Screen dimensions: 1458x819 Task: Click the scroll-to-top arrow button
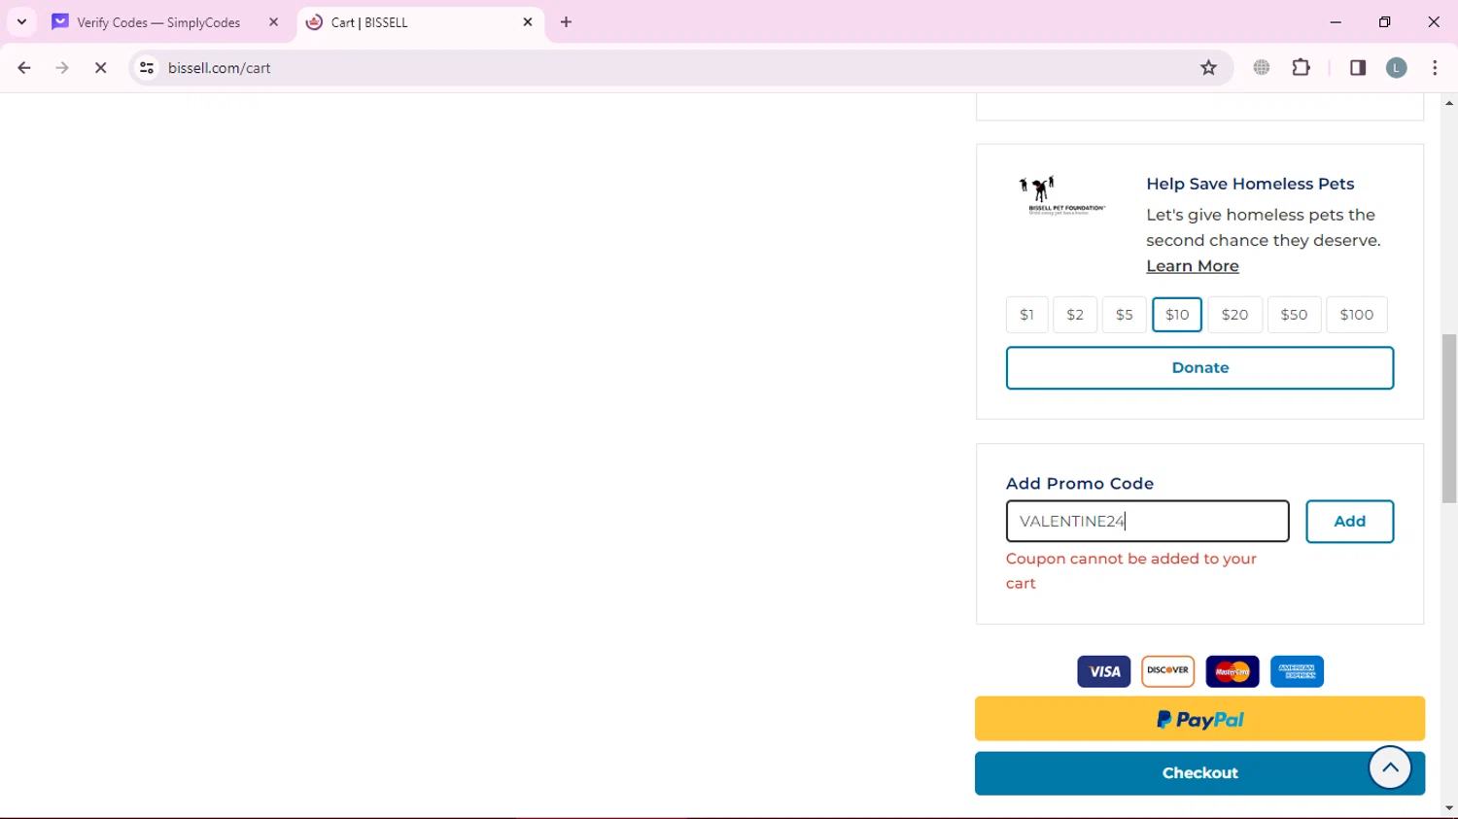(x=1391, y=768)
